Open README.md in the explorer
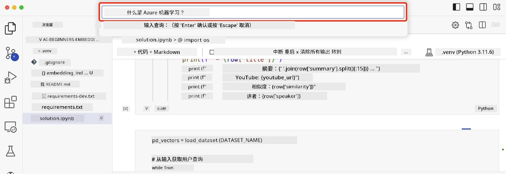 click(55, 84)
